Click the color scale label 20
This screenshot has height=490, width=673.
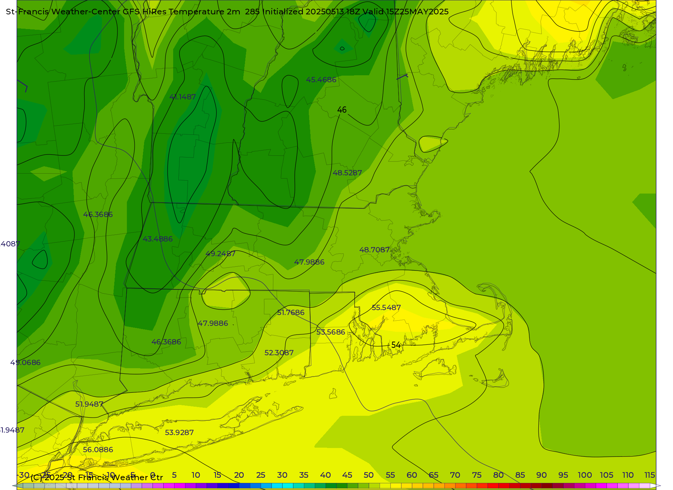point(239,475)
